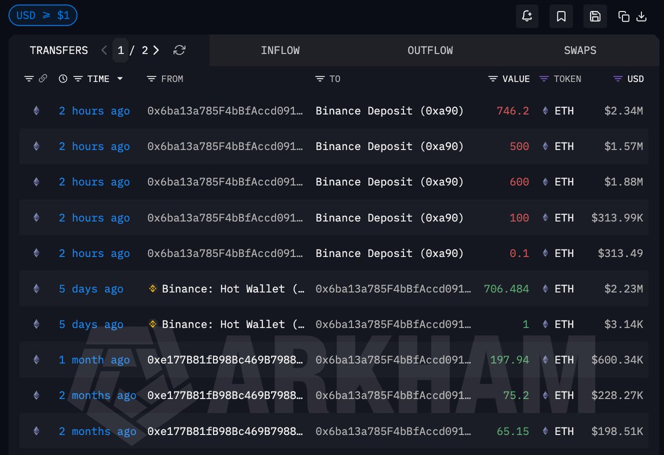Click the clock icon beside TIME header
The height and width of the screenshot is (455, 664).
point(63,79)
